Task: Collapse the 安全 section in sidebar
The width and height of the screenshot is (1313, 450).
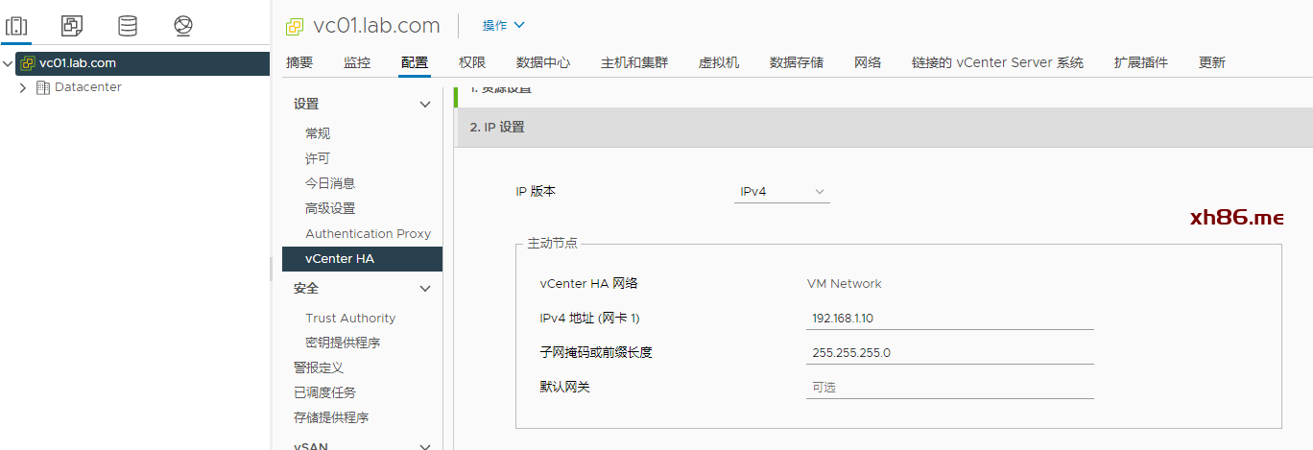Action: pyautogui.click(x=425, y=289)
